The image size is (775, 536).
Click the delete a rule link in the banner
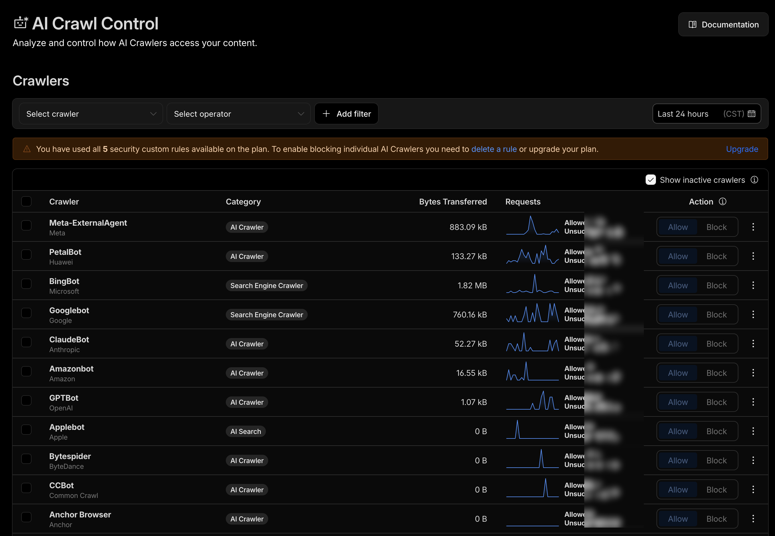tap(494, 149)
